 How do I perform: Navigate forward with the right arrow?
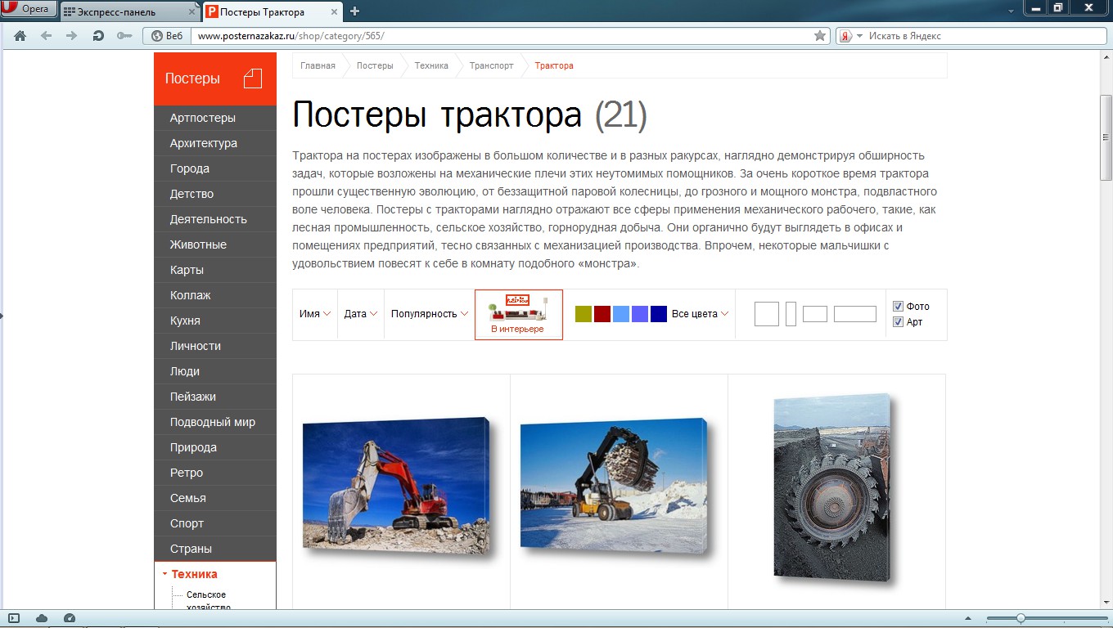pos(71,36)
